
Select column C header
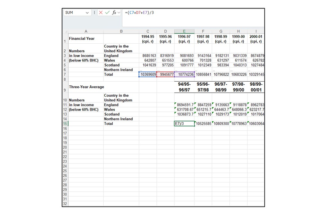(148, 31)
